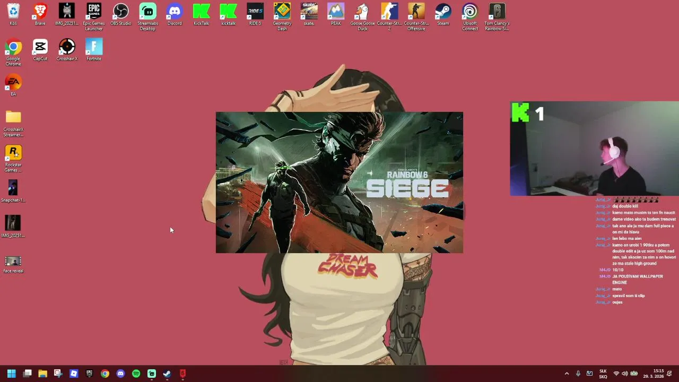Open Task View on the taskbar
The height and width of the screenshot is (382, 679).
click(x=28, y=374)
